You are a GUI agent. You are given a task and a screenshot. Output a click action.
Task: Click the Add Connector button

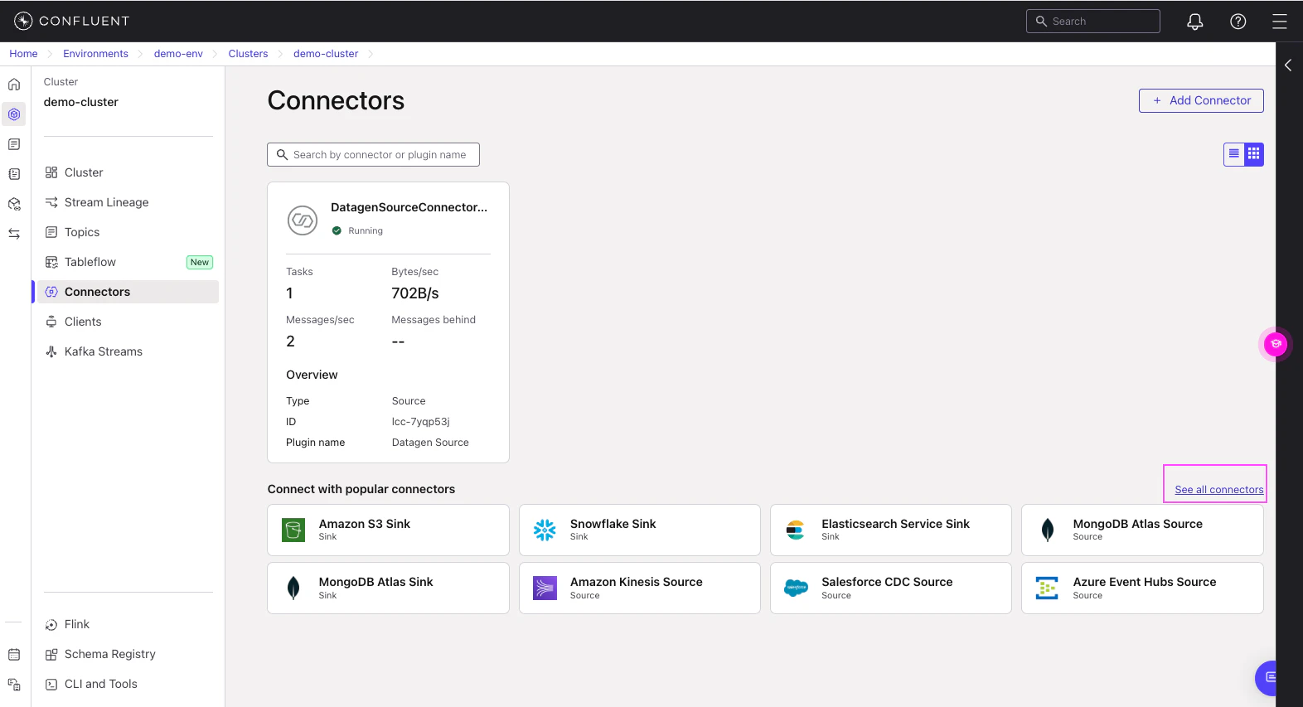point(1201,100)
